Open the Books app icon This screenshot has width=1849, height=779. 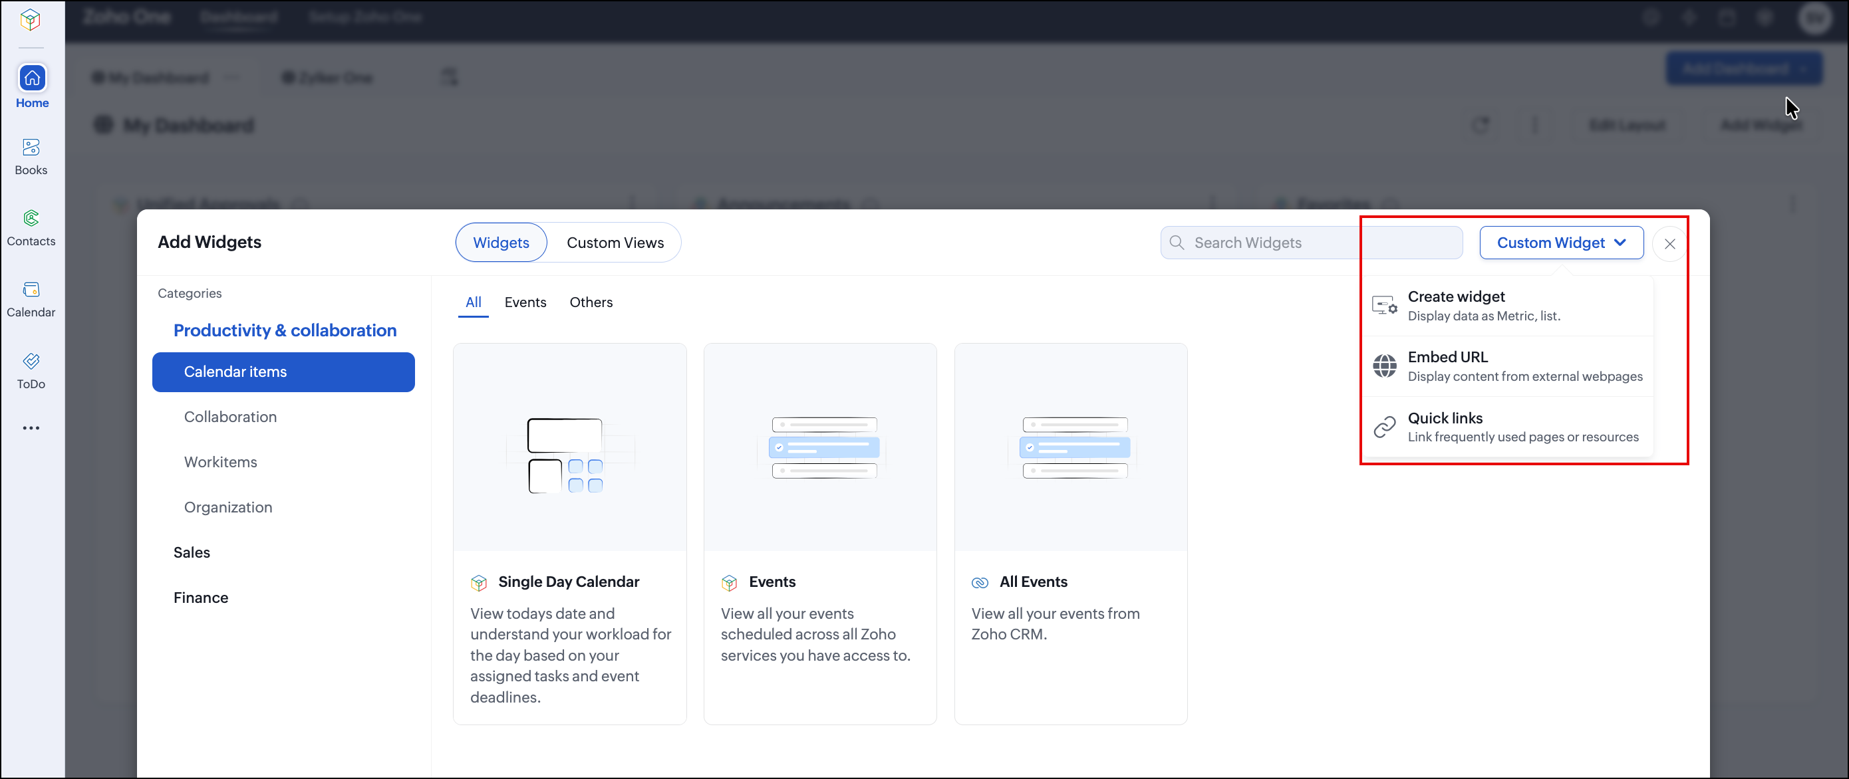(x=31, y=147)
